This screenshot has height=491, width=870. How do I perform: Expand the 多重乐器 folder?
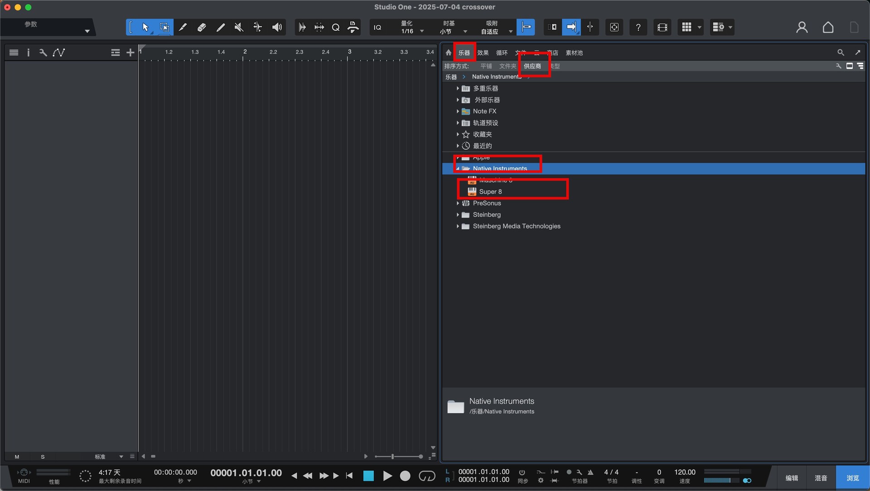[x=458, y=88]
